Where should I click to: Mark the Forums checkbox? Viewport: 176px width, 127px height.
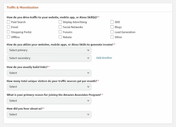point(60,32)
